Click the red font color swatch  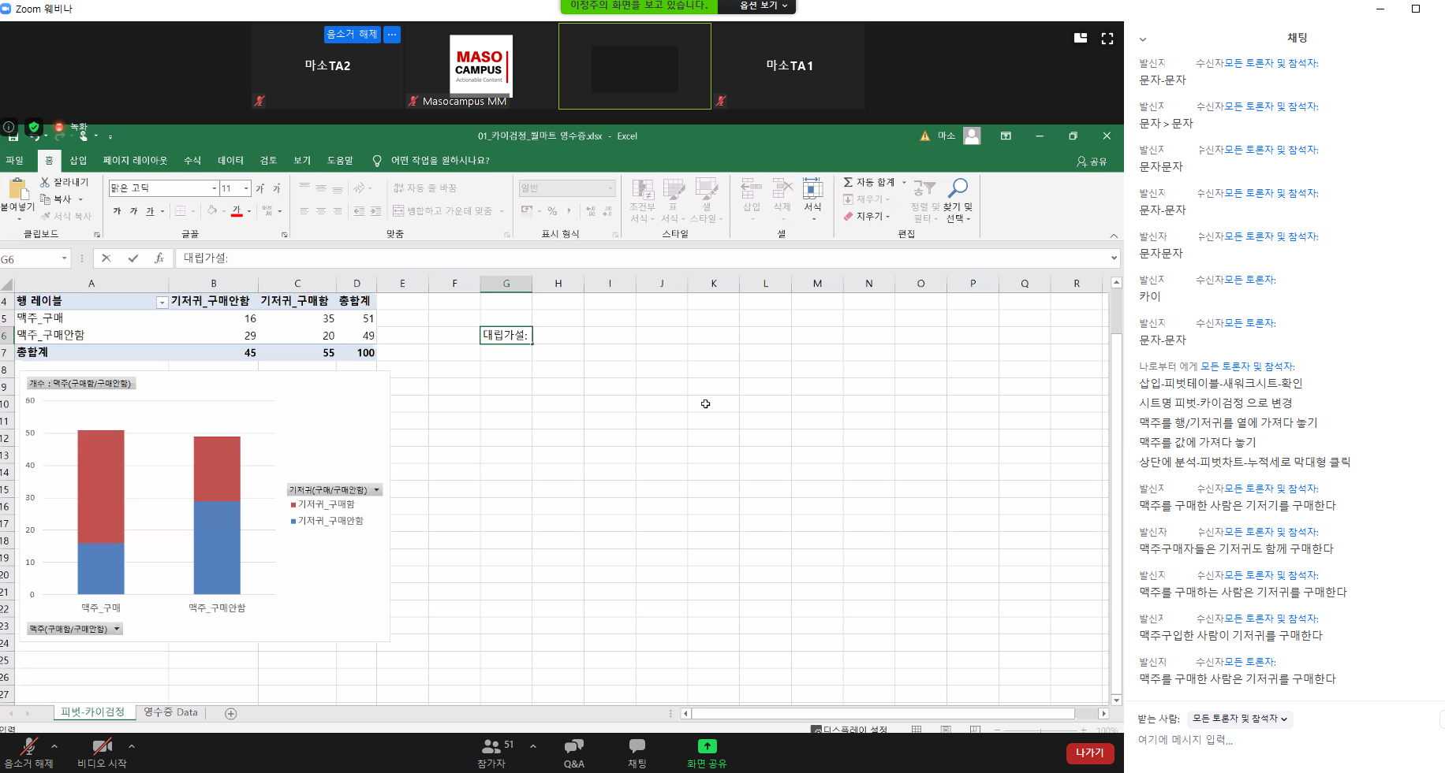pyautogui.click(x=237, y=211)
